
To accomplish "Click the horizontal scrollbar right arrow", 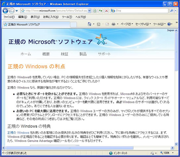I will pyautogui.click(x=172, y=148).
